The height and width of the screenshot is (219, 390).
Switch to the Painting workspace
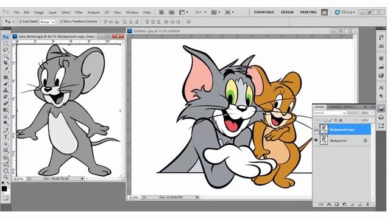point(308,12)
